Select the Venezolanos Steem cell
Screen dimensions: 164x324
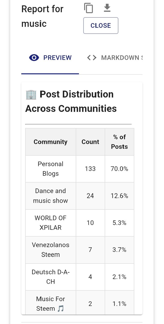click(50, 250)
